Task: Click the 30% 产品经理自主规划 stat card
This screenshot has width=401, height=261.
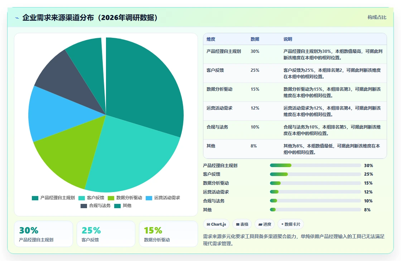Action: point(43,234)
